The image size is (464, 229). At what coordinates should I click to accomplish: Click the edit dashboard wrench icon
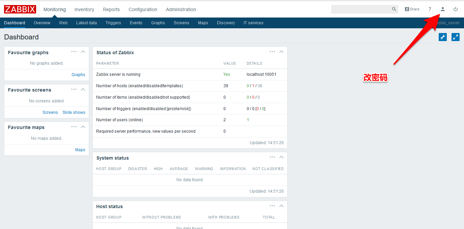tap(443, 37)
